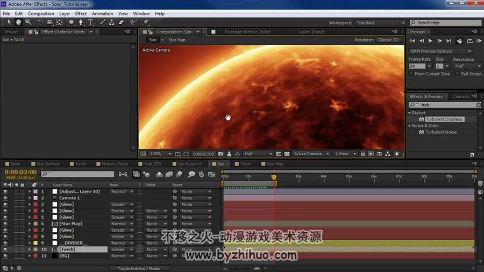Open the Effect menu
This screenshot has width=484, height=272.
pyautogui.click(x=81, y=13)
